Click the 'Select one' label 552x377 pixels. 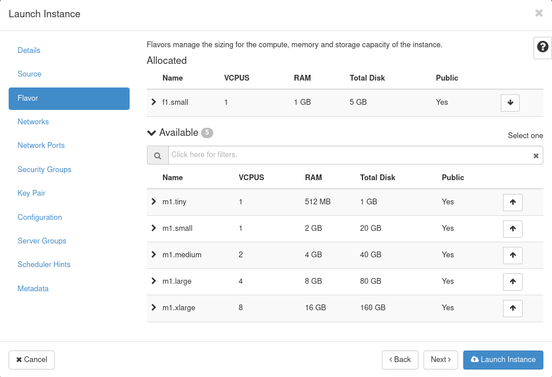pos(525,136)
